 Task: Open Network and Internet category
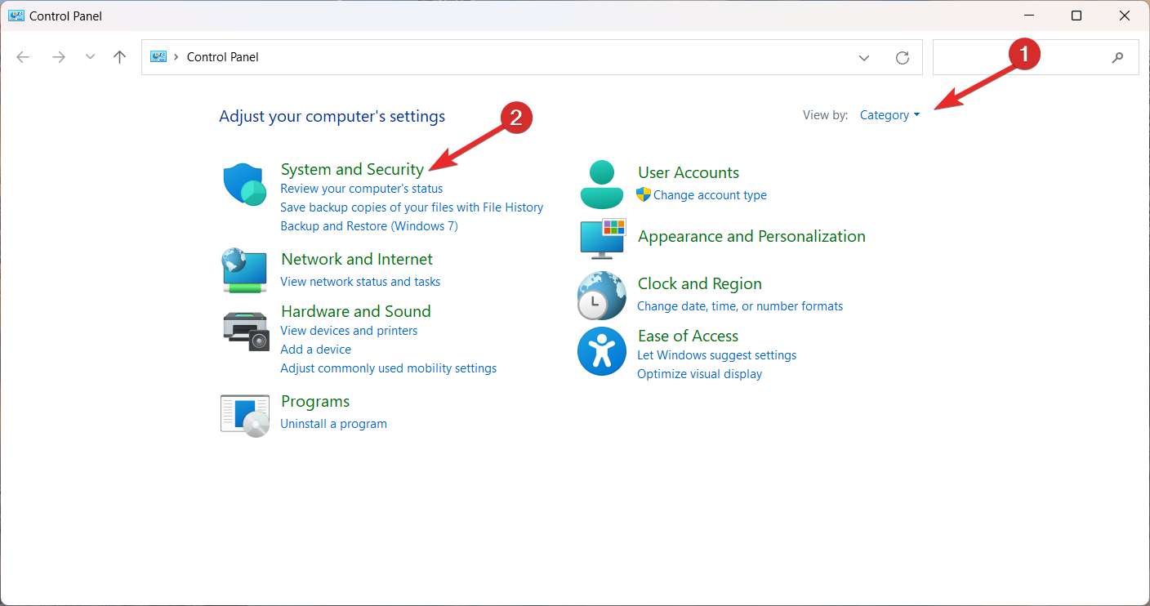point(357,259)
